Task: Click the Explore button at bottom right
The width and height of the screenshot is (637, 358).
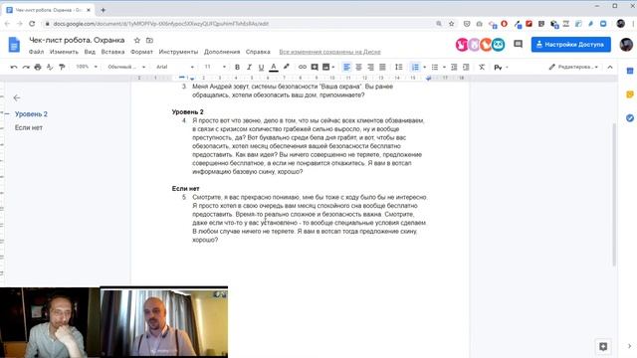Action: (x=603, y=346)
